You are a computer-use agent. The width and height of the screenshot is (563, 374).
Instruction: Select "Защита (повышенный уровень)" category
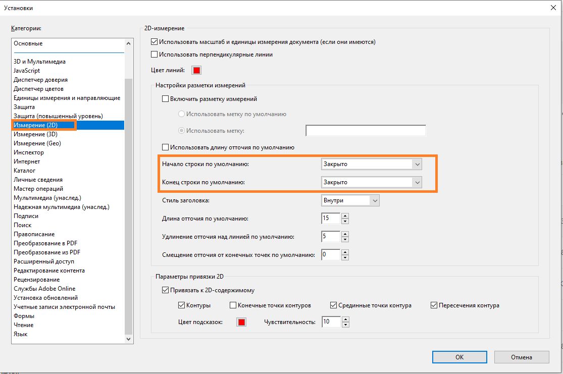[x=58, y=116]
